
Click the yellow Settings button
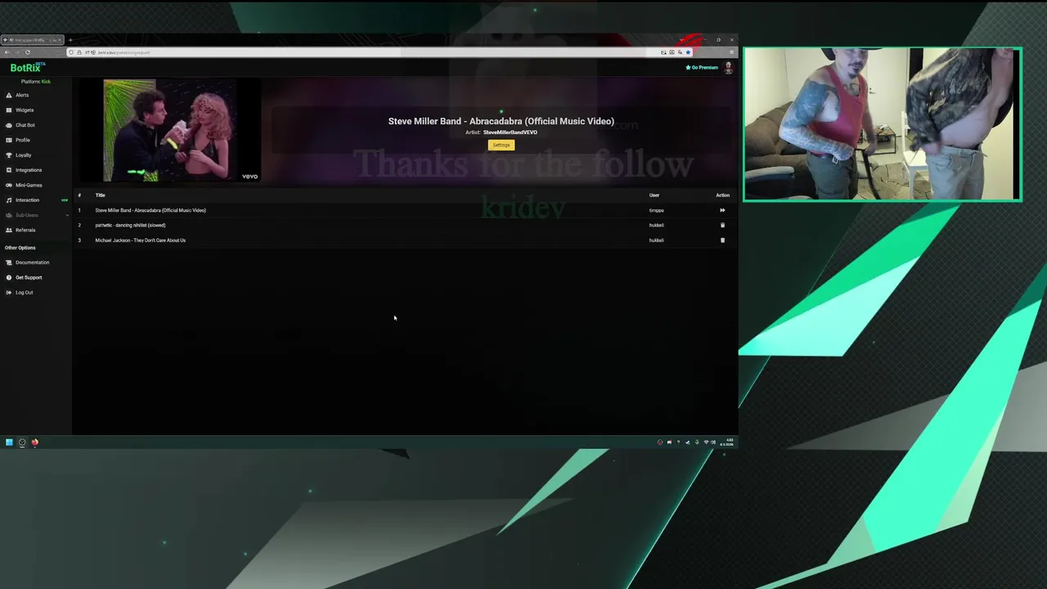(x=501, y=145)
